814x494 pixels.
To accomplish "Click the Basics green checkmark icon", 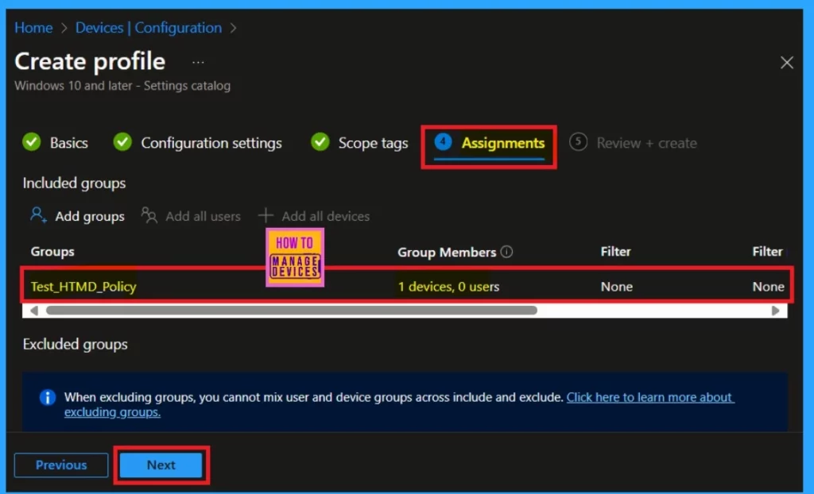I will point(32,141).
